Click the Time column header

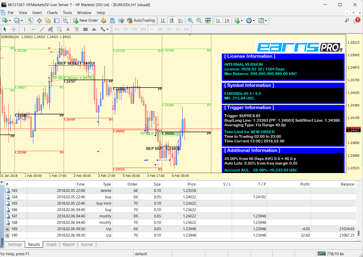[57, 184]
